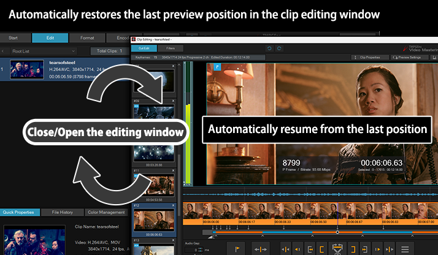Remove keyframe #11 with its X icon
This screenshot has width=438, height=255.
coord(173,170)
